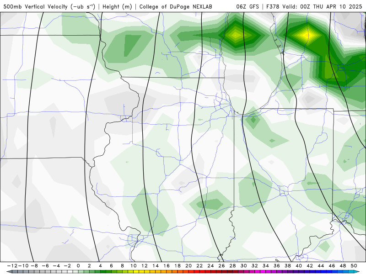Screen dimensions: 366x274
Task: Click the '16' color scale label
Action: [x=167, y=266]
